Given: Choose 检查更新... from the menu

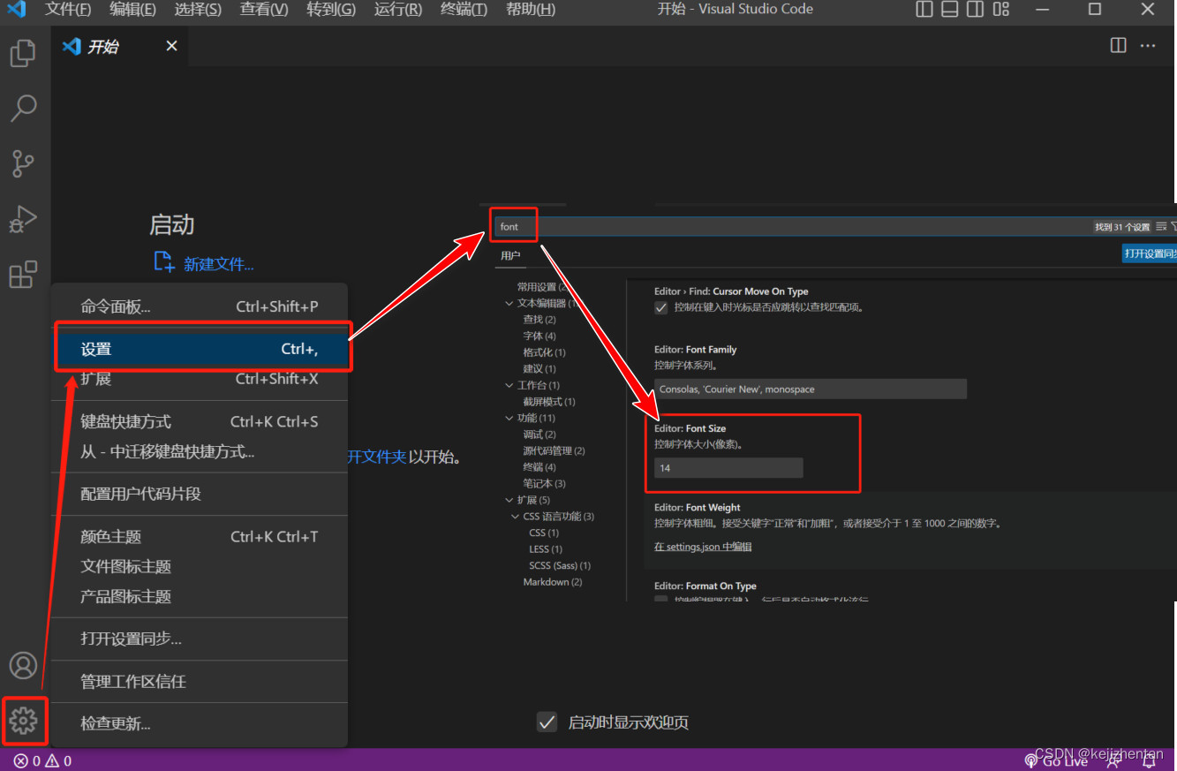Looking at the screenshot, I should point(200,723).
